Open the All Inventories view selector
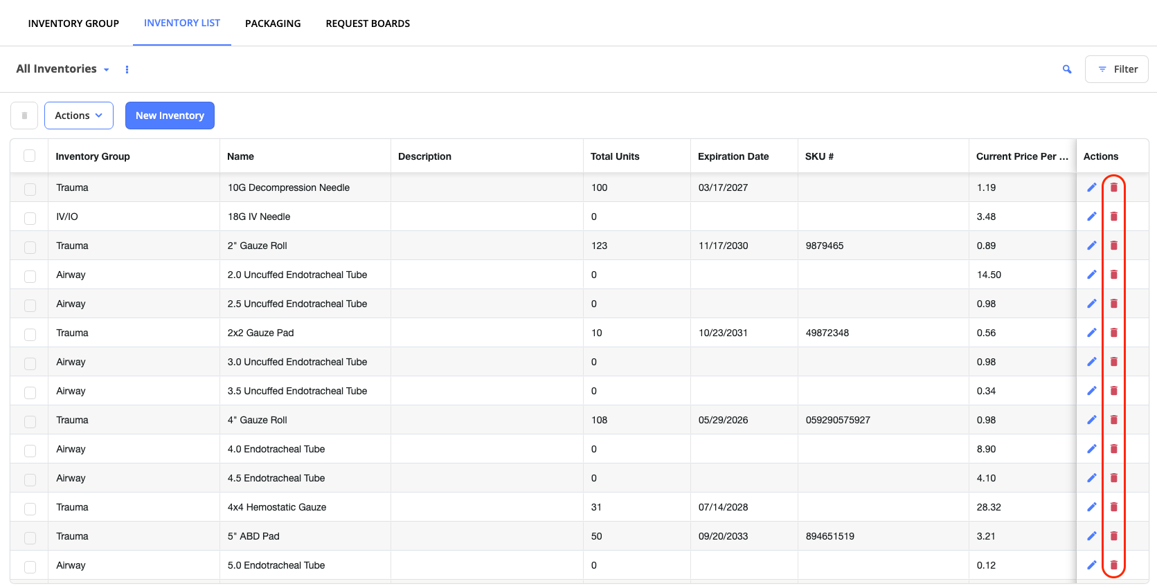This screenshot has width=1157, height=588. click(x=63, y=69)
